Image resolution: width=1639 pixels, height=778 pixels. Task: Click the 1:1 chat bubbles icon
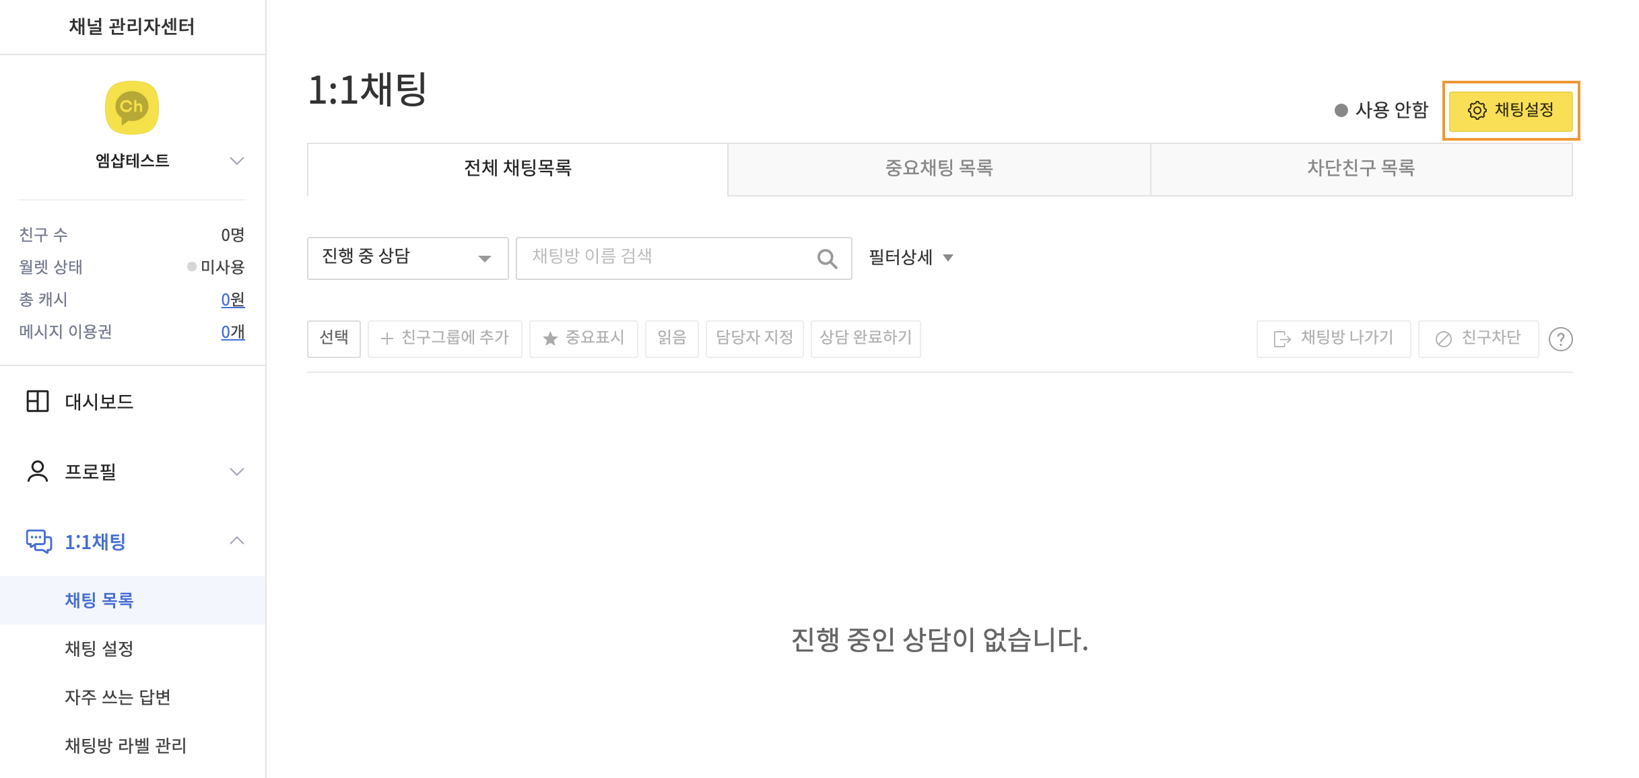pyautogui.click(x=38, y=541)
